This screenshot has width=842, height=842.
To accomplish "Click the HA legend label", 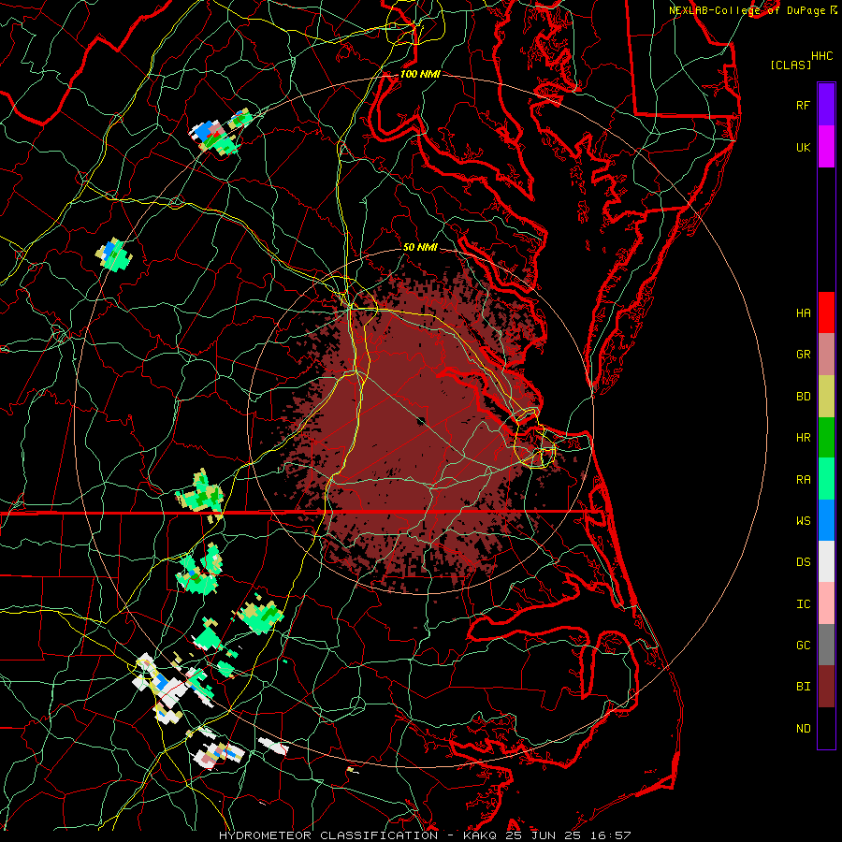I will 804,312.
